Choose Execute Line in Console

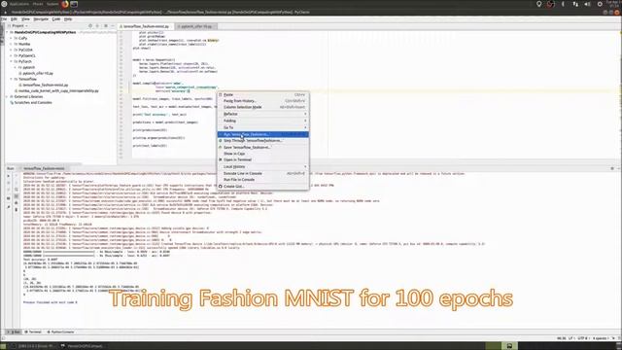[x=263, y=173]
